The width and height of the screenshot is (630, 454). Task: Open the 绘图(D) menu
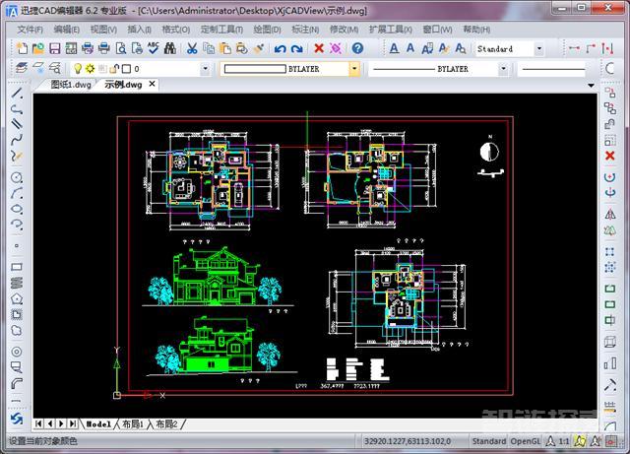[x=267, y=30]
